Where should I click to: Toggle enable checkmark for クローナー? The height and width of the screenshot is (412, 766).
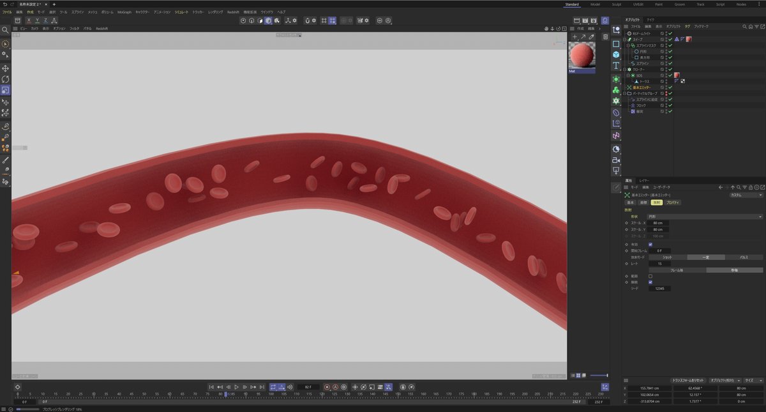[x=670, y=70]
